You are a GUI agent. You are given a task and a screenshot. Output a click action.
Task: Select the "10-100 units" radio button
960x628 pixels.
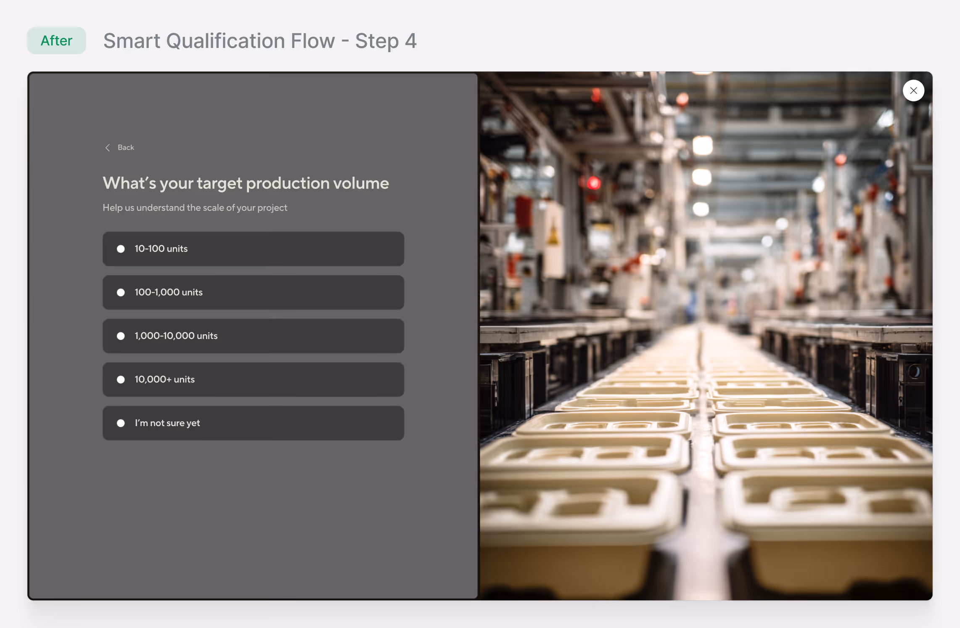click(253, 249)
